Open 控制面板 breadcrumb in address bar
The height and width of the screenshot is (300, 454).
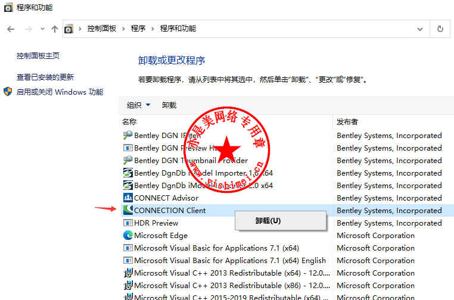pos(102,29)
